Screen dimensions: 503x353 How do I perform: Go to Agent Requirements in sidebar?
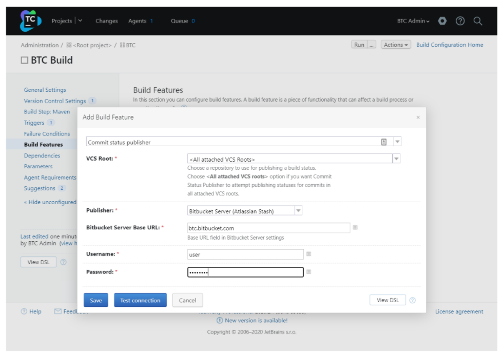pyautogui.click(x=50, y=178)
